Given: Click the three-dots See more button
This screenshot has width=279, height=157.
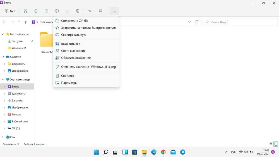Looking at the screenshot, I should point(114,11).
